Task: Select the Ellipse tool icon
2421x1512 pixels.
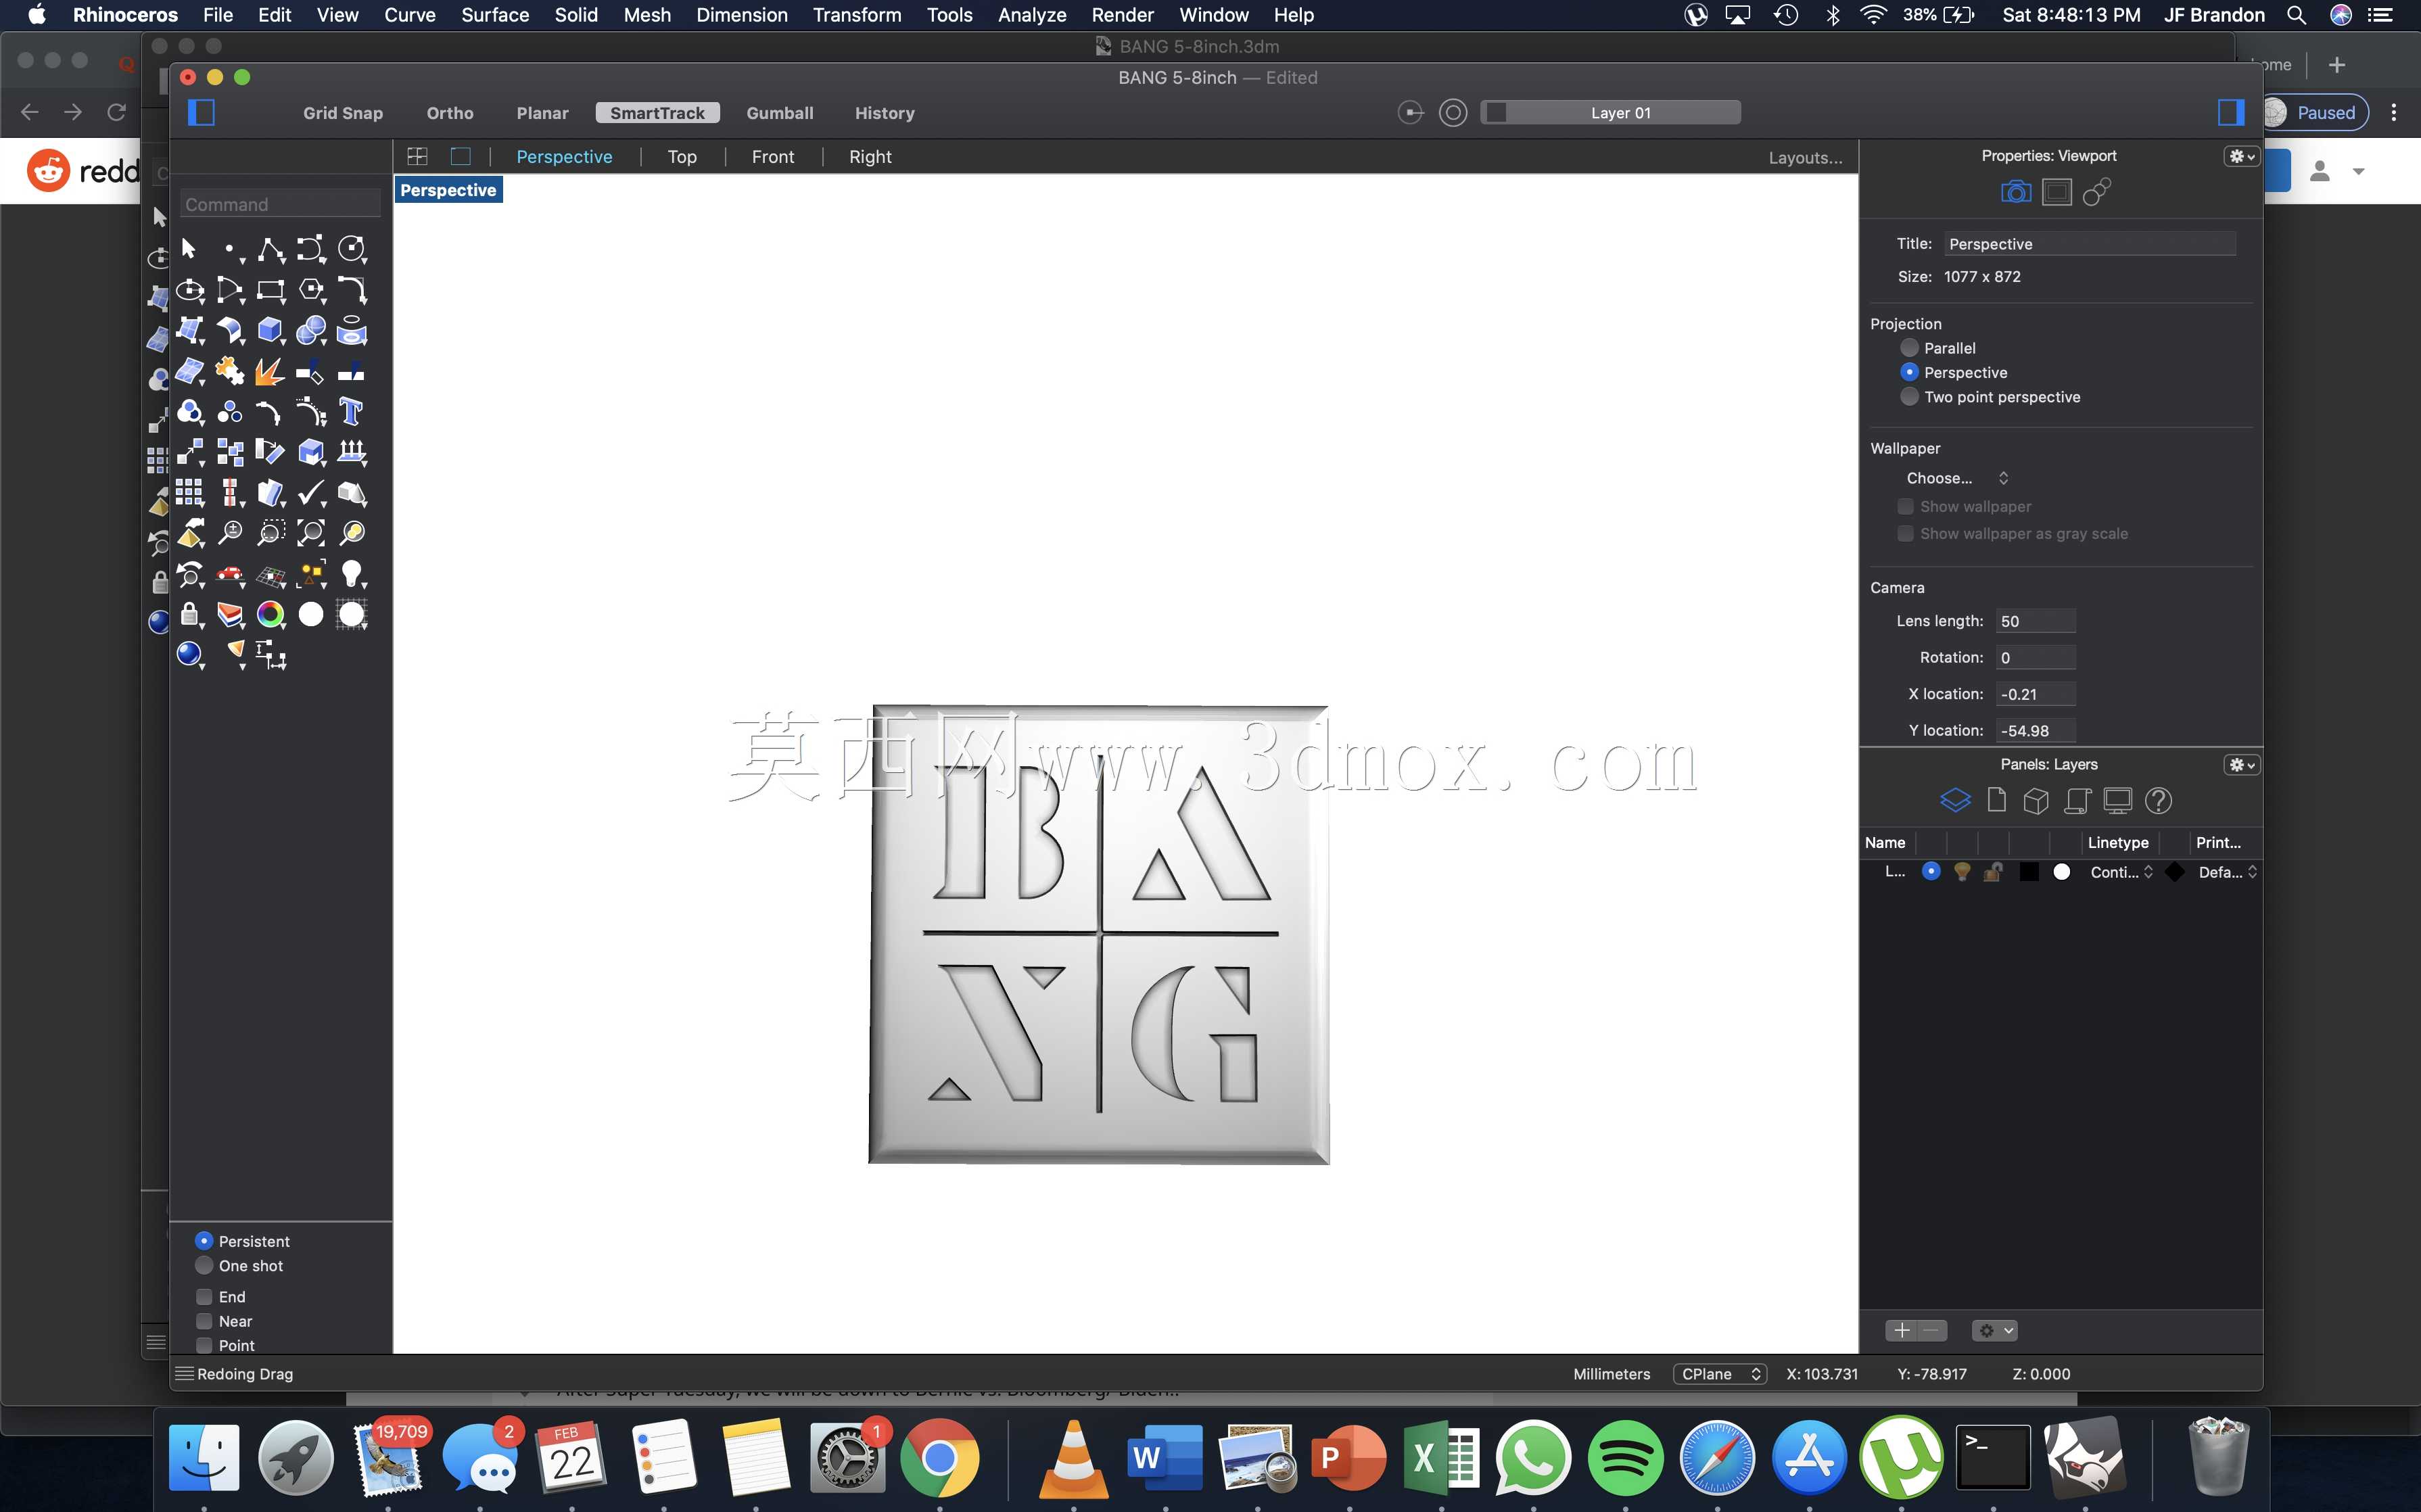Action: tap(190, 290)
